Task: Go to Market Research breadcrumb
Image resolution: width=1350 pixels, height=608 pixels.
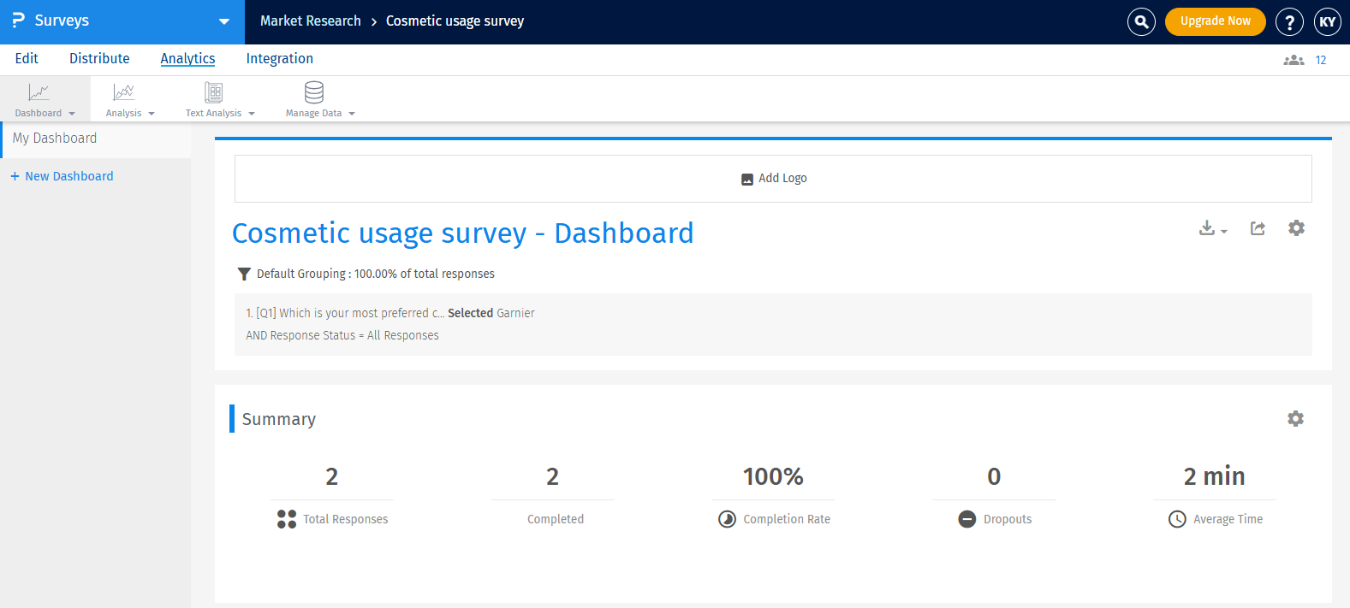Action: coord(311,21)
